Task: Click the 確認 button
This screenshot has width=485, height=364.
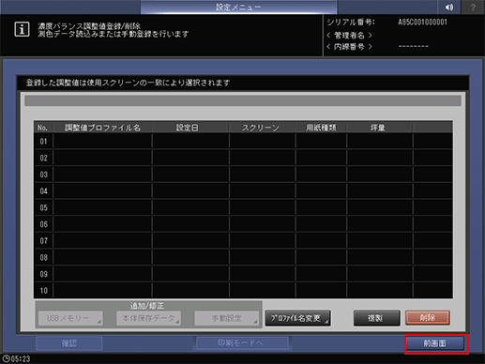Action: pyautogui.click(x=69, y=343)
